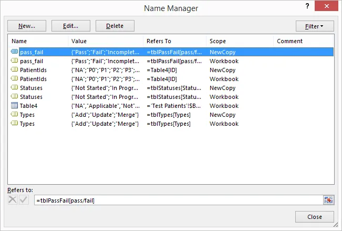This screenshot has height=231, width=342.
Task: Click the Close button at bottom
Action: [315, 217]
